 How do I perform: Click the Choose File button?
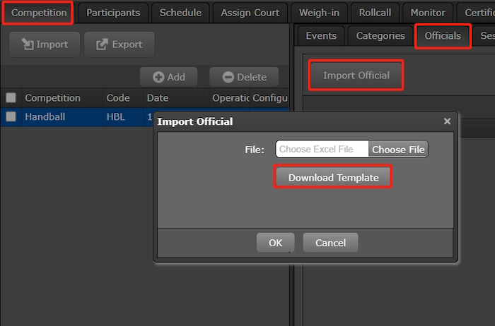coord(398,149)
